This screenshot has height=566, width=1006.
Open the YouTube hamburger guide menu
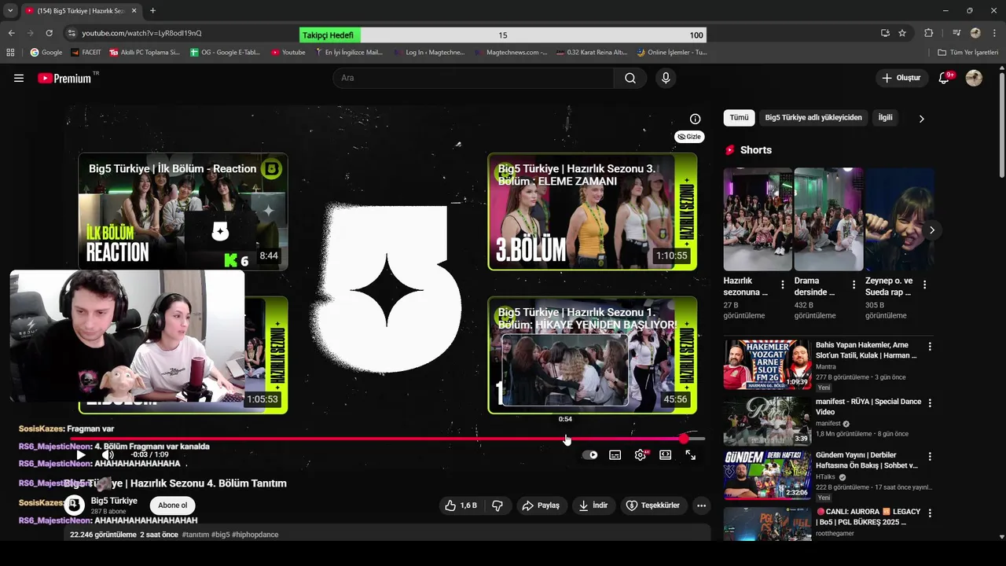pos(19,78)
